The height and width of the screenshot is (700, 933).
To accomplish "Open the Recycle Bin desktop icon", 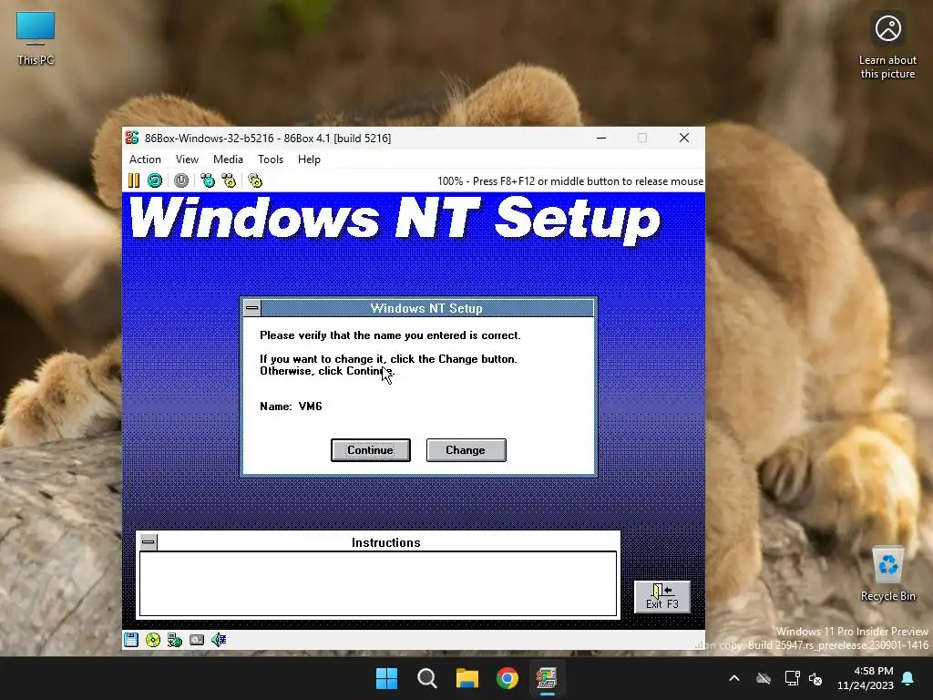I will 887,574.
